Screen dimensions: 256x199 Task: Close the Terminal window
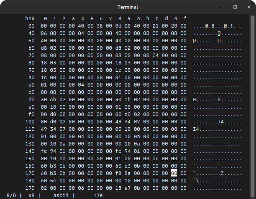click(x=248, y=7)
